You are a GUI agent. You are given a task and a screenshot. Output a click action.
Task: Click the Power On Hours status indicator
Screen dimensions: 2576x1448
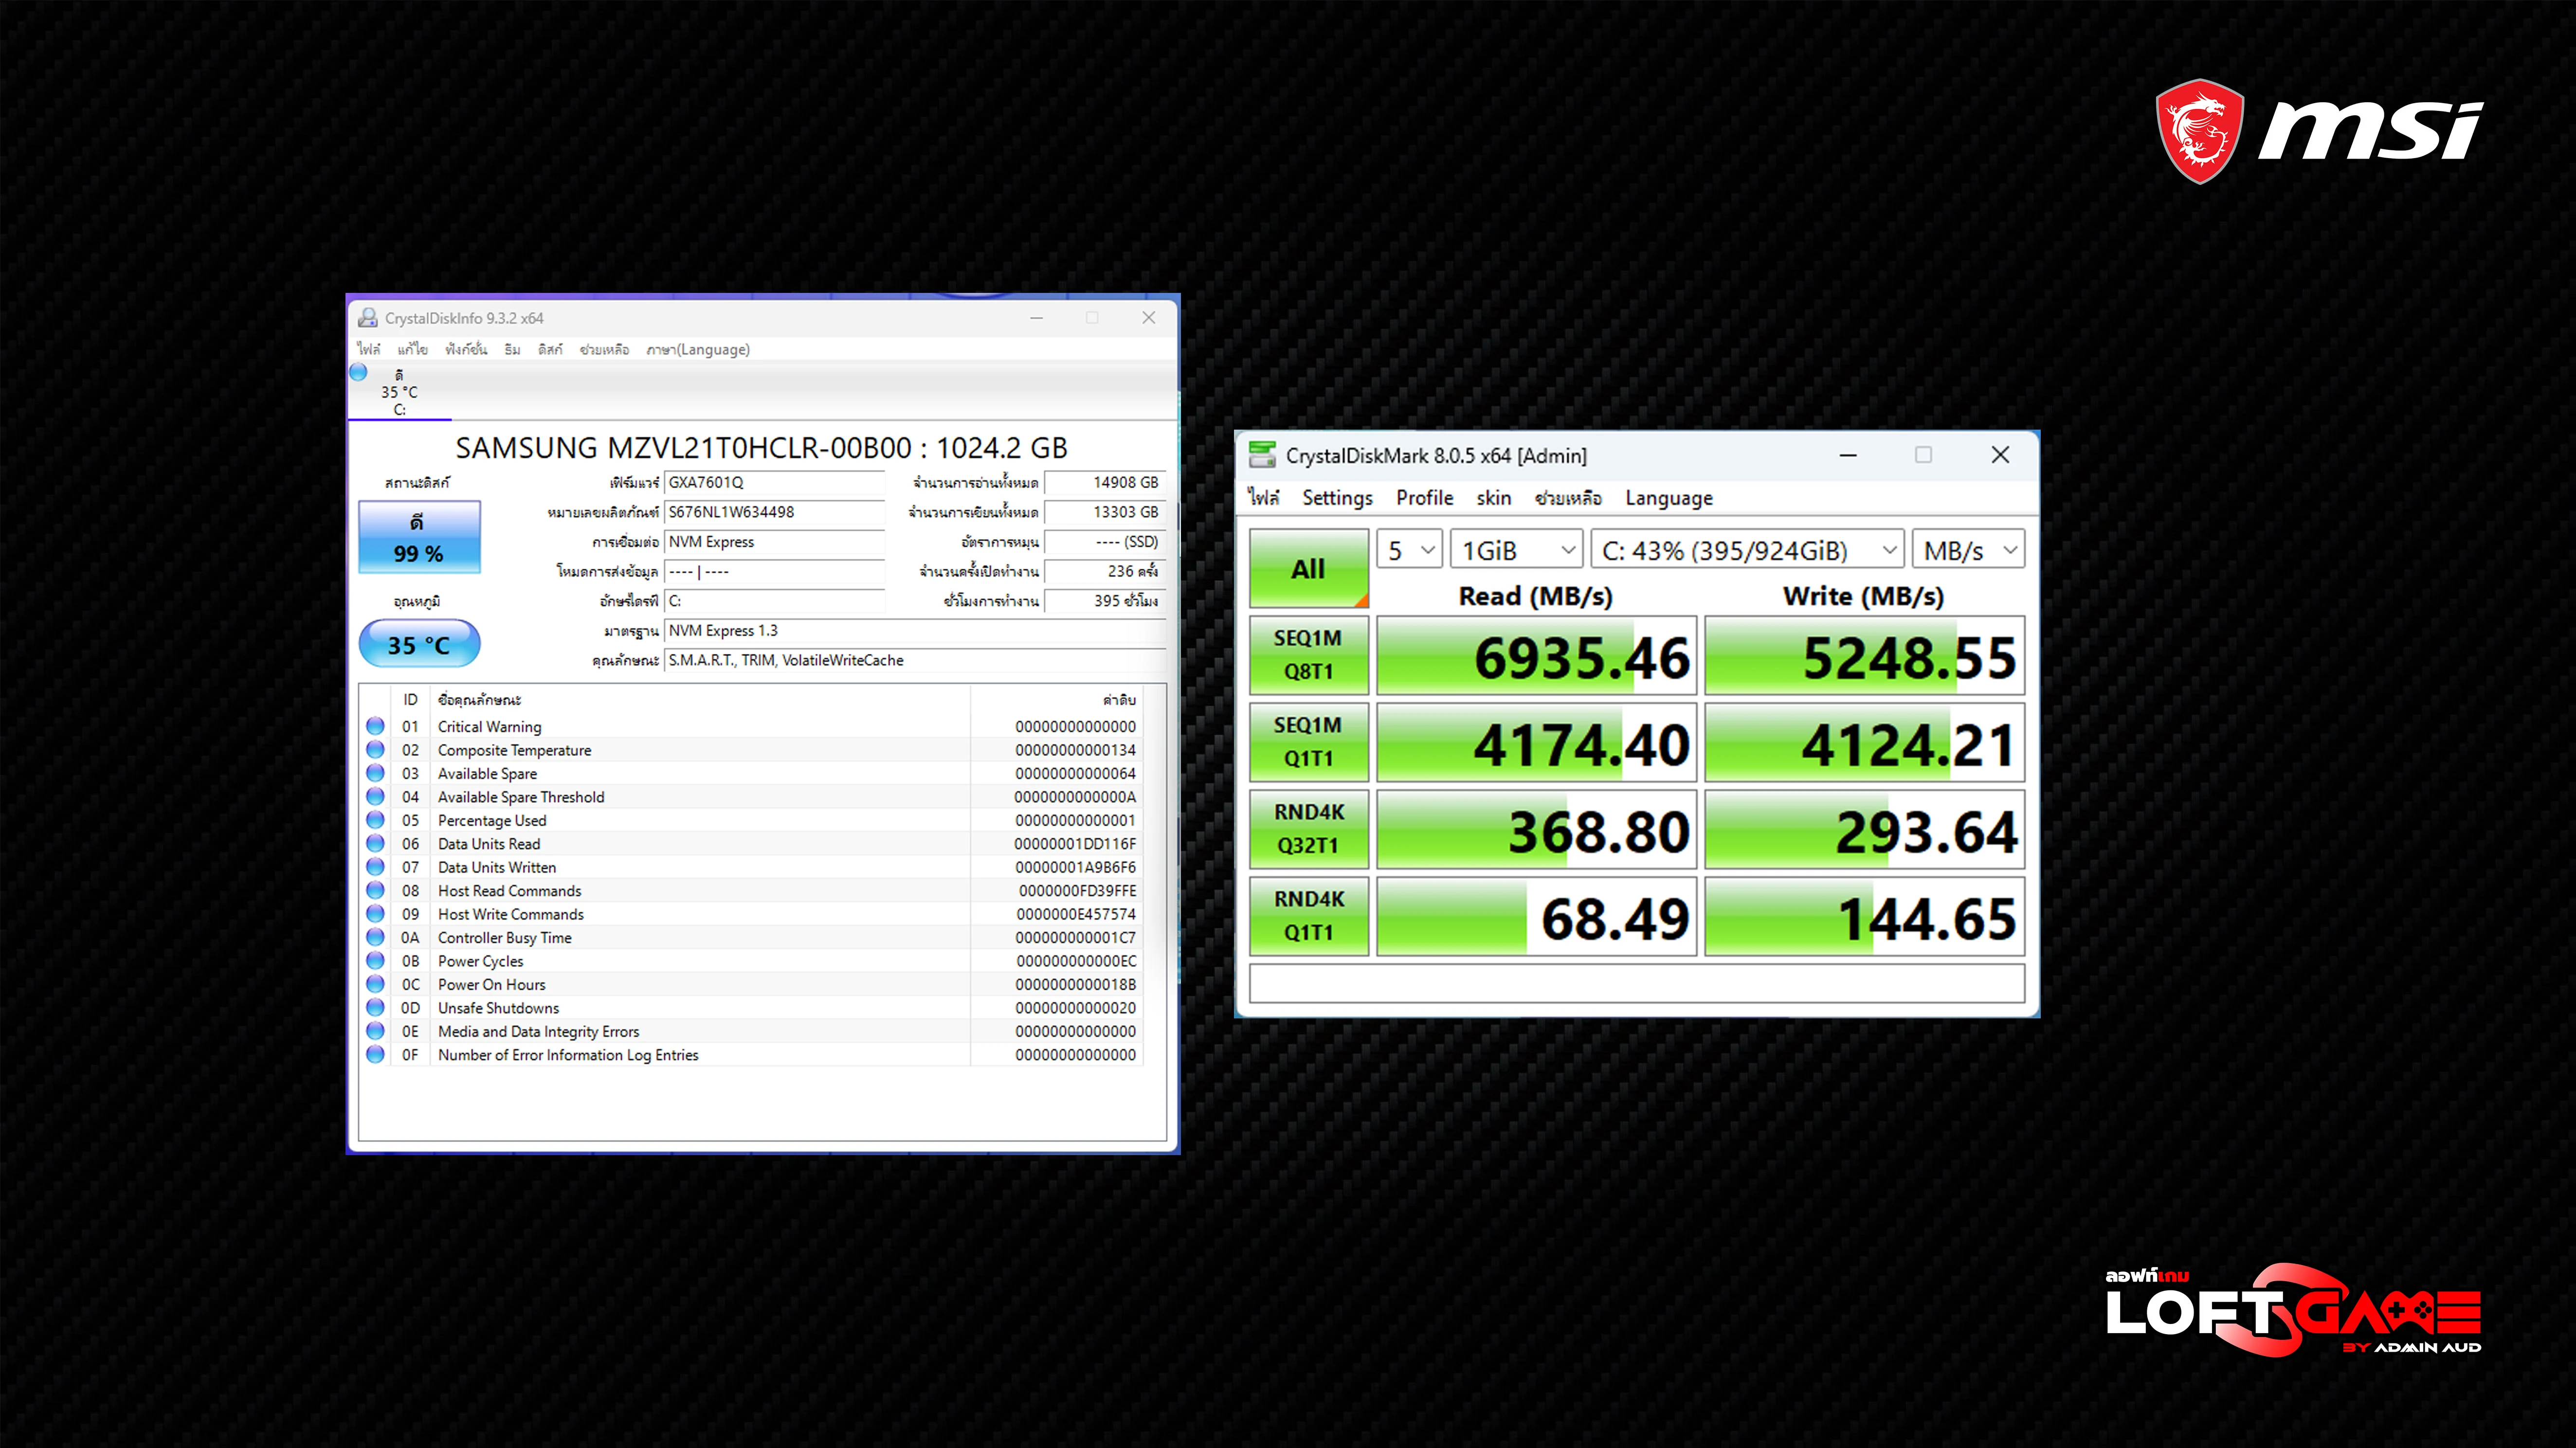[x=375, y=984]
